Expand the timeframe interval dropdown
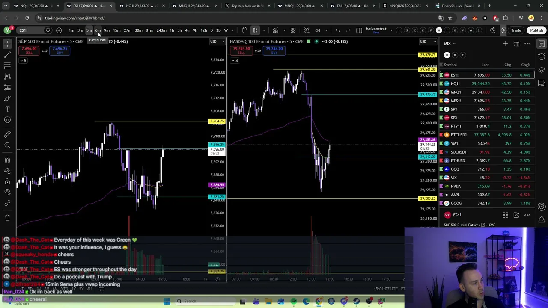 click(233, 30)
